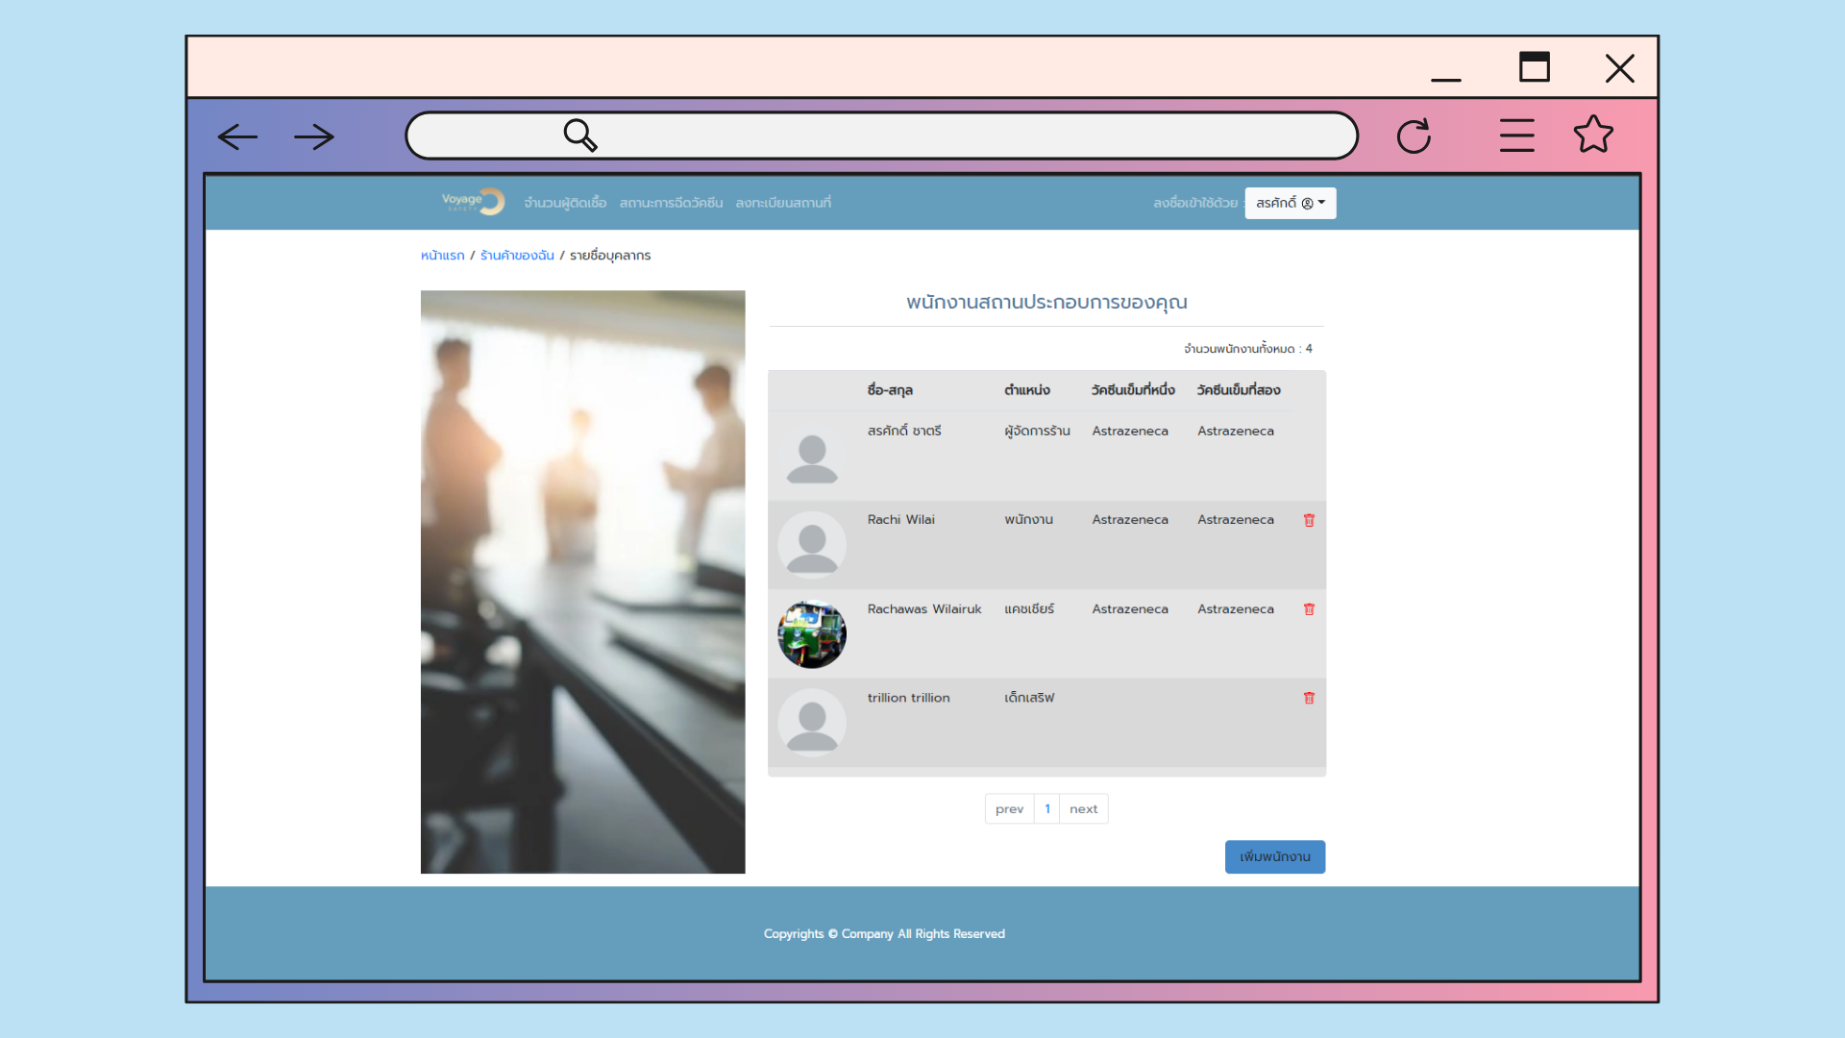This screenshot has width=1845, height=1038.
Task: Click second-dose Astrazeneca for Rachawas Wilairuk
Action: pyautogui.click(x=1236, y=609)
